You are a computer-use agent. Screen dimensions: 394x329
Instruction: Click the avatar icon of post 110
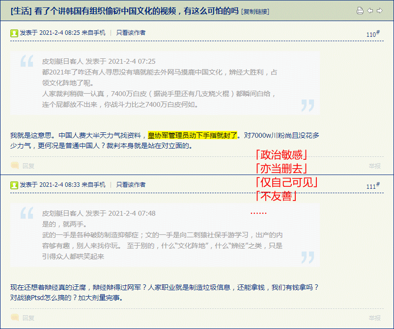click(x=14, y=33)
